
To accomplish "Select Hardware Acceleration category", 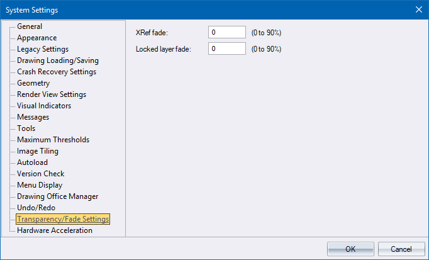I will coord(55,230).
